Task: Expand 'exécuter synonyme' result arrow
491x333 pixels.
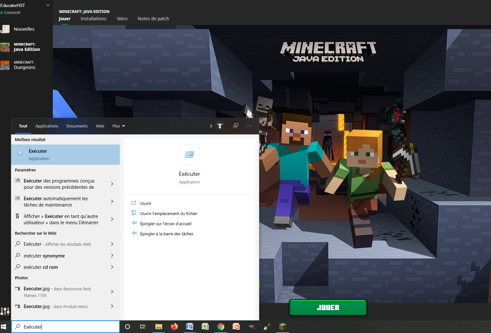Action: pos(112,256)
